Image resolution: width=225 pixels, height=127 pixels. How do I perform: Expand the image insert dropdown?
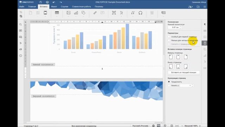point(69,16)
